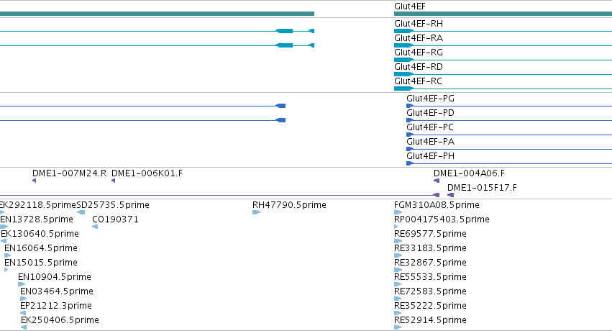Select the Glut4EF-RA transcript glyph

(x=403, y=45)
